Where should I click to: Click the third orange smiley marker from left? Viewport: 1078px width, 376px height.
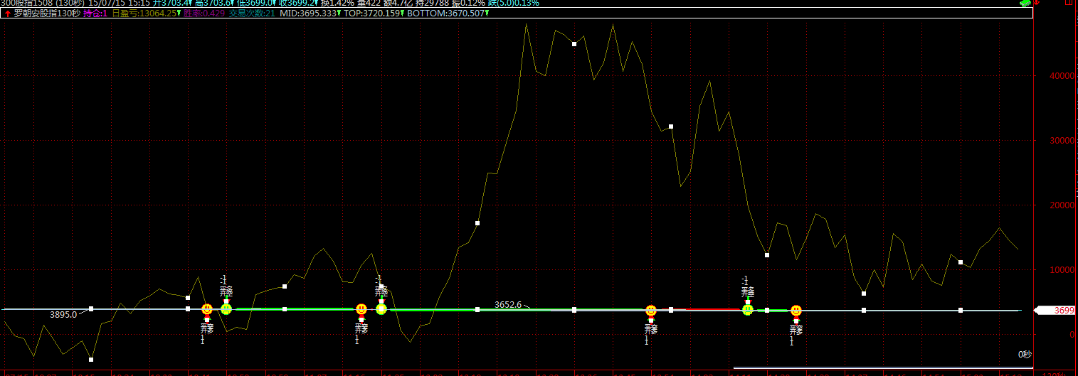tap(651, 311)
